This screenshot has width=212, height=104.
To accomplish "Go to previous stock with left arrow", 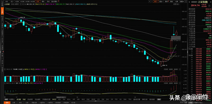I will click(189, 2).
